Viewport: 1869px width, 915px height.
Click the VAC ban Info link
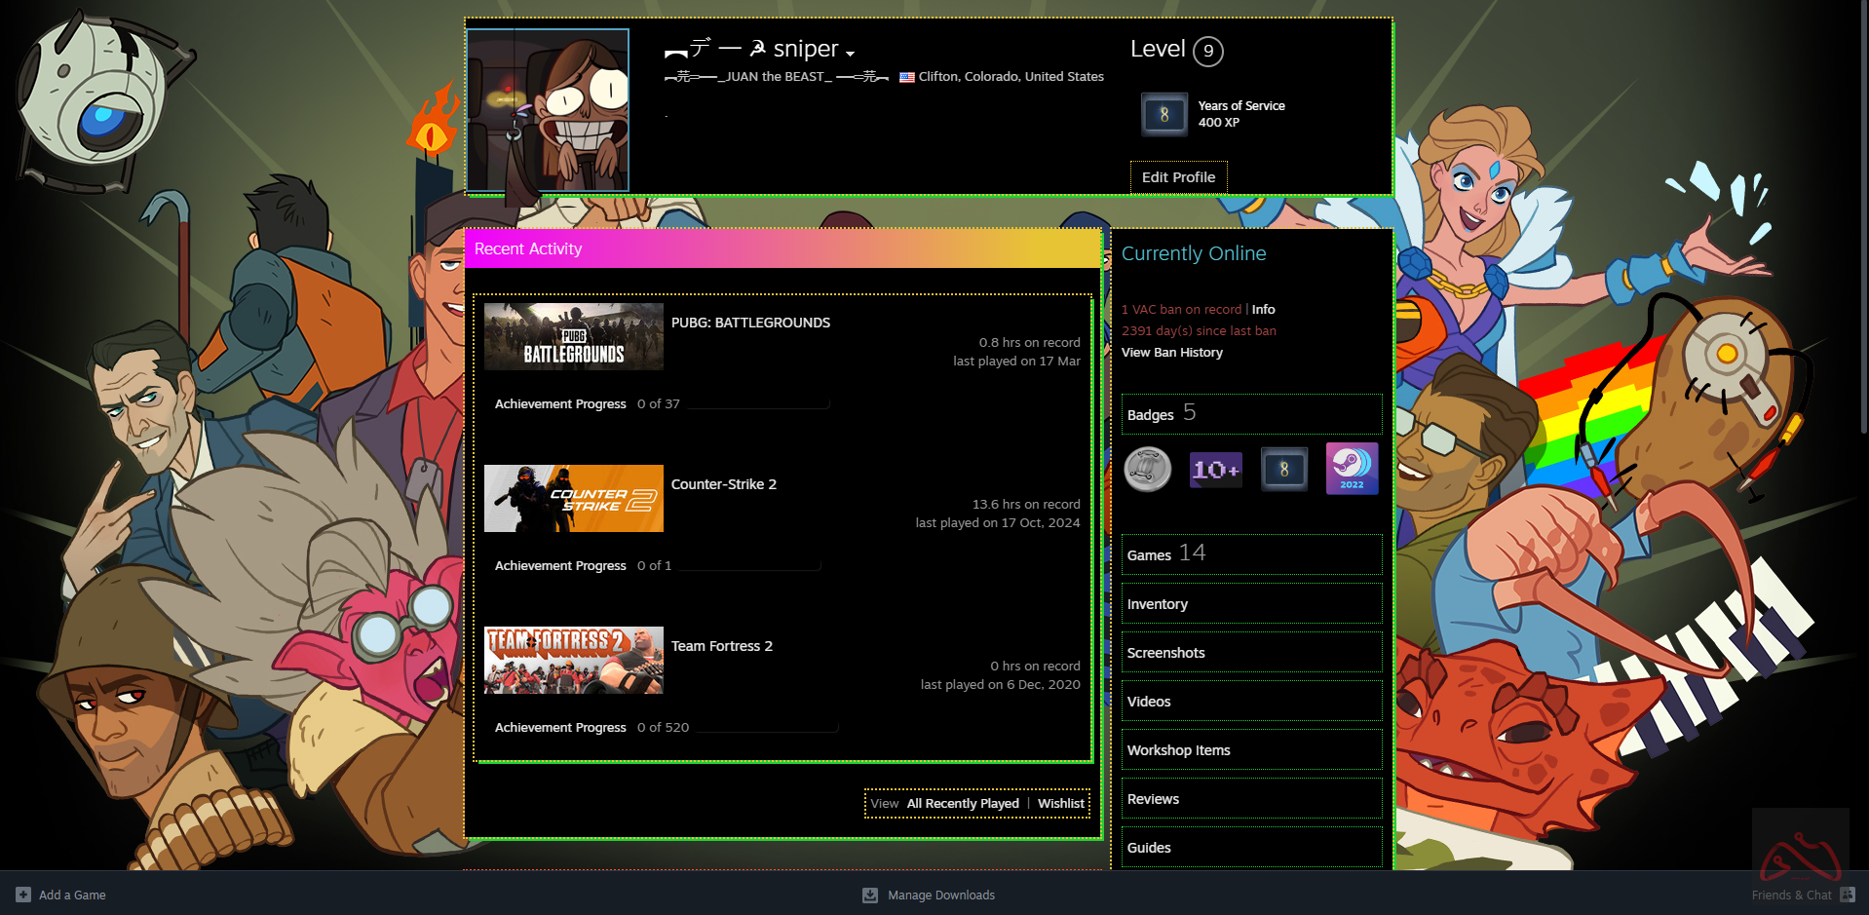[x=1263, y=310]
